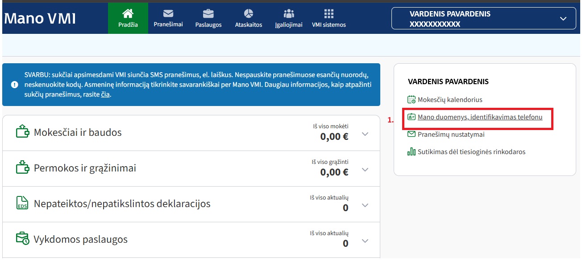Open Pranešimai envelope icon in navbar
This screenshot has width=582, height=261.
tap(168, 13)
